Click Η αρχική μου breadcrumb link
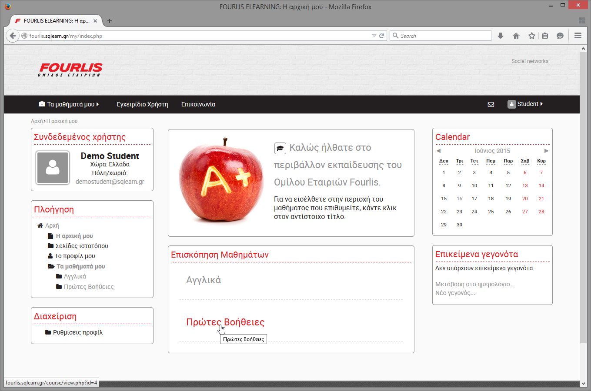591x391 pixels. point(62,121)
